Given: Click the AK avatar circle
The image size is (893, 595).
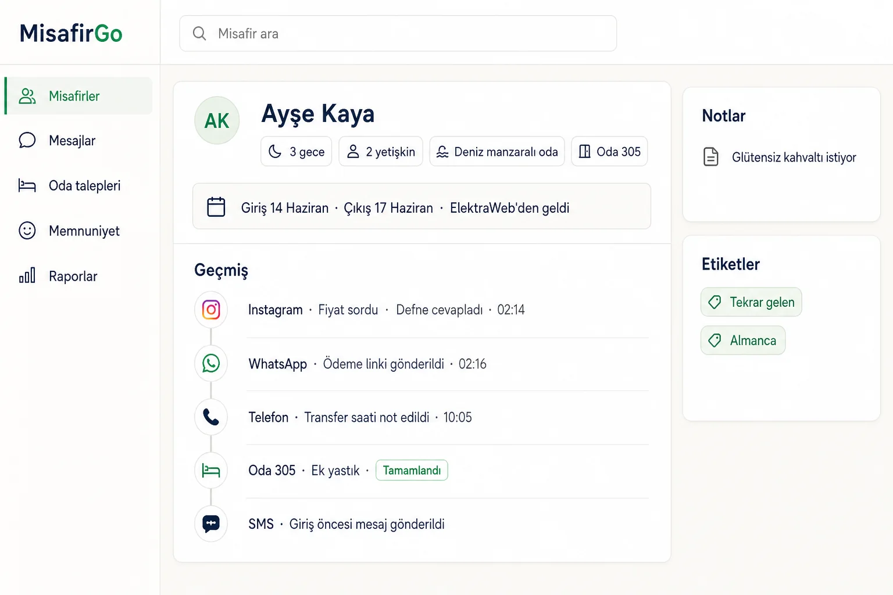Looking at the screenshot, I should (x=217, y=120).
